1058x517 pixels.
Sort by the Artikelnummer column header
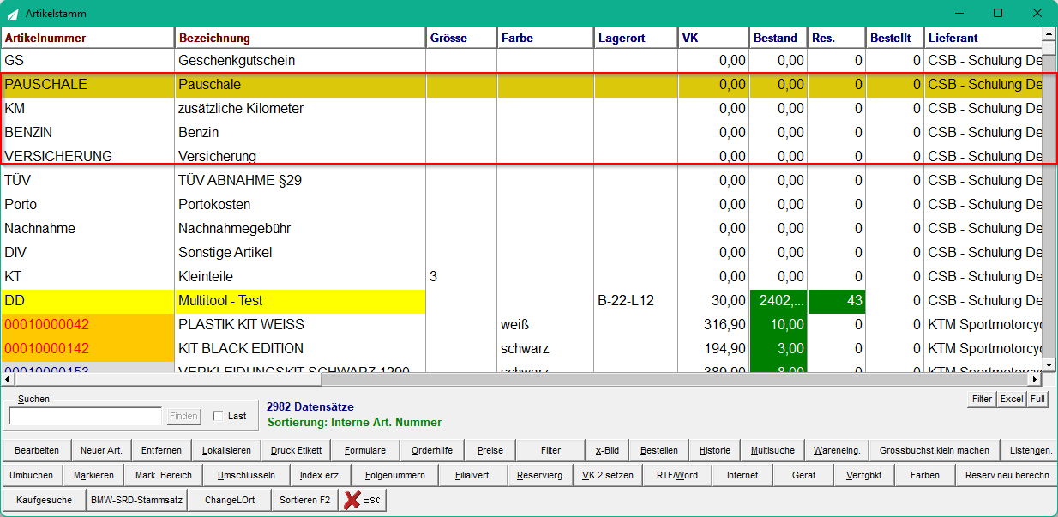click(87, 38)
